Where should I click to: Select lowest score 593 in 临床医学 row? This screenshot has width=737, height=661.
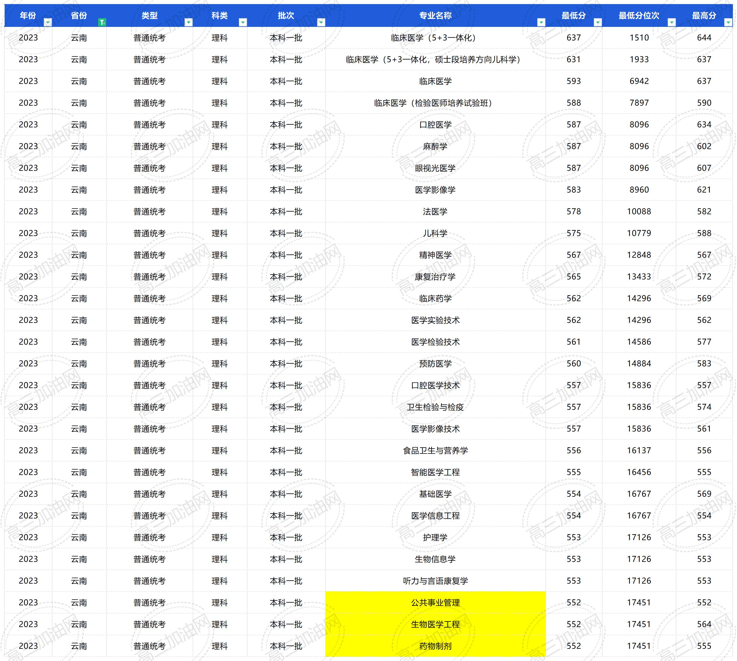point(574,81)
